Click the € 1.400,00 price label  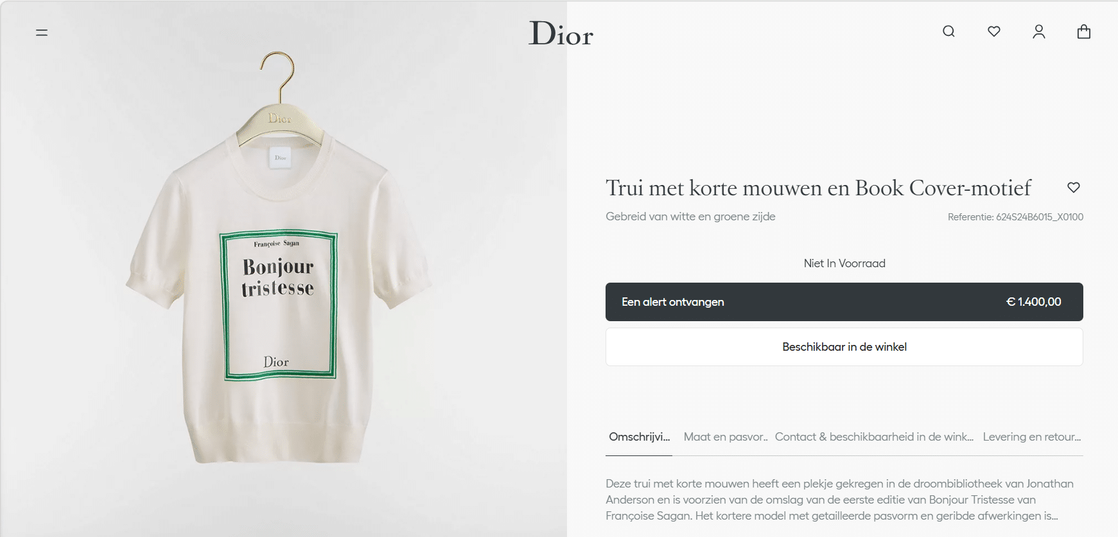point(1033,302)
